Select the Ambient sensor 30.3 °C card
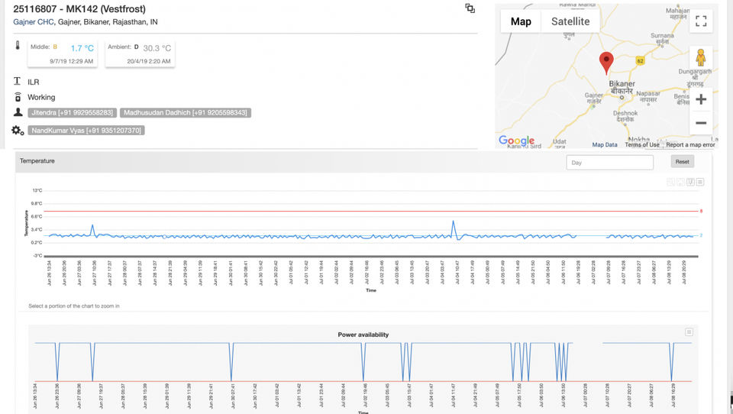733x414 pixels. 140,53
